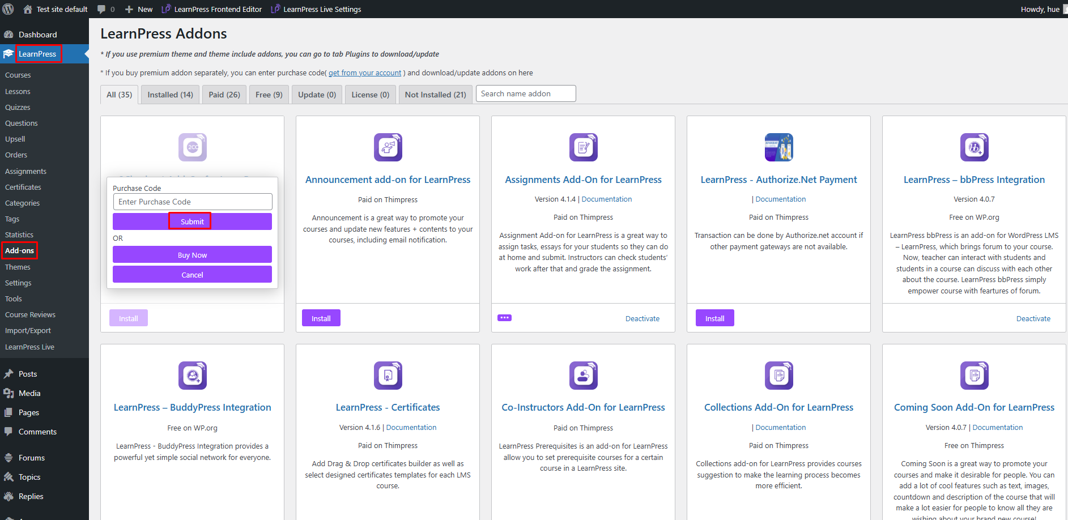Click the Search name addon field
The width and height of the screenshot is (1068, 520).
point(526,93)
